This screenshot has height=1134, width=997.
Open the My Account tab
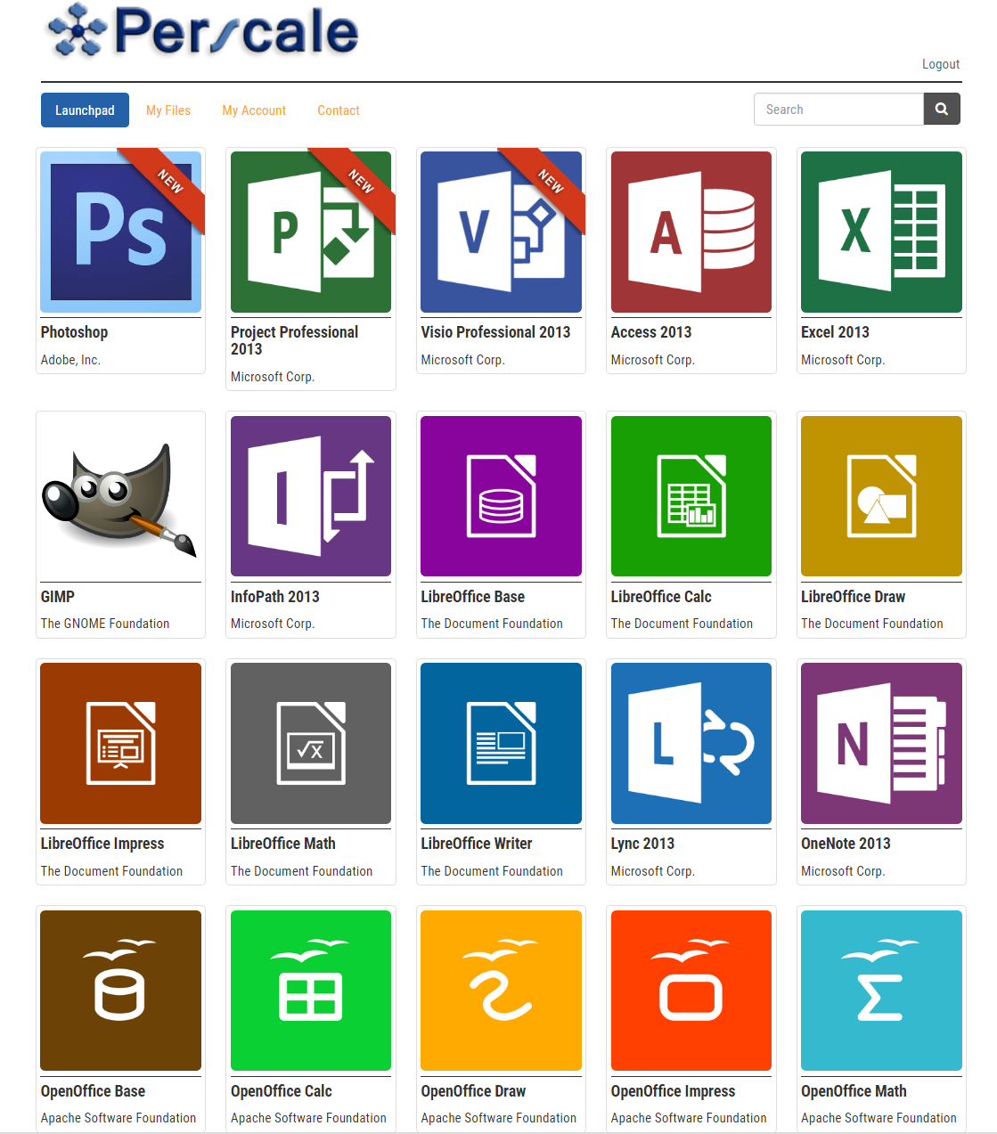254,110
